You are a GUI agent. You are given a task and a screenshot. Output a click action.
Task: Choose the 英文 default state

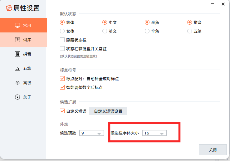pos(105,31)
